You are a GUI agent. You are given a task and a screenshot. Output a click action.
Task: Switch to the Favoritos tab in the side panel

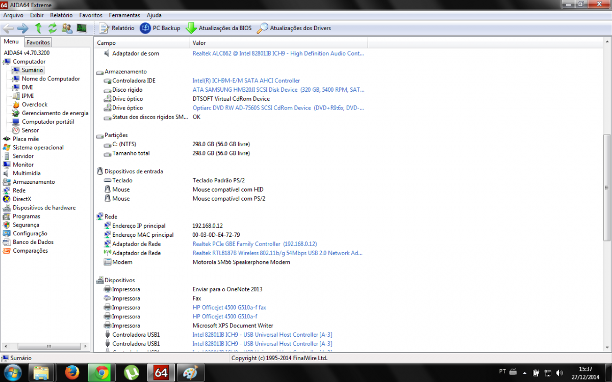click(x=38, y=42)
